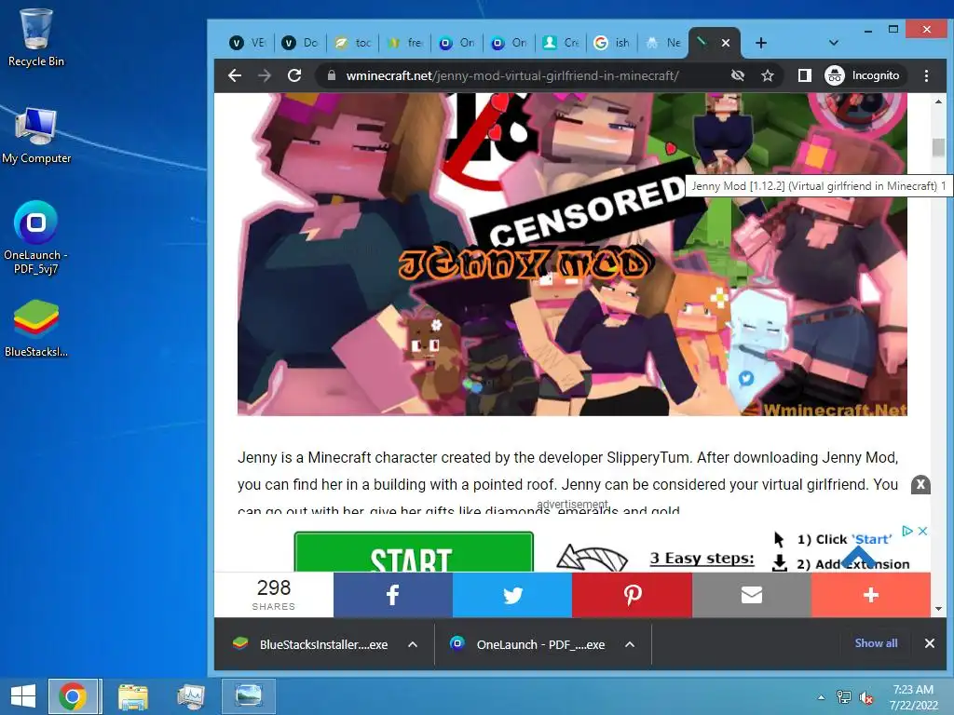Show hidden system tray icons

pos(822,697)
